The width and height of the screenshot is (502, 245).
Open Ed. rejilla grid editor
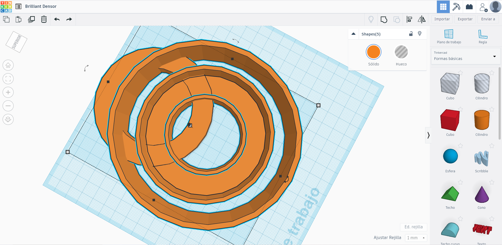coord(413,227)
